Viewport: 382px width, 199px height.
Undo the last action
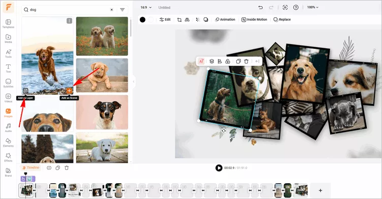261,8
